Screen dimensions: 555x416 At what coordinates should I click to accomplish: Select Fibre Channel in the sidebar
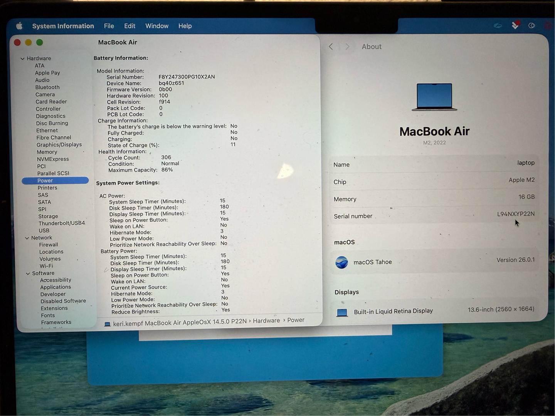point(54,138)
